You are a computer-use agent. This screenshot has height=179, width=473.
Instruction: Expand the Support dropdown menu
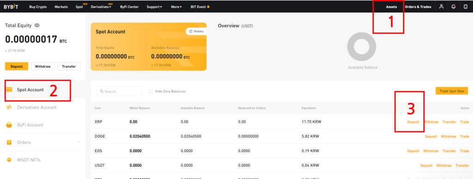coord(154,6)
